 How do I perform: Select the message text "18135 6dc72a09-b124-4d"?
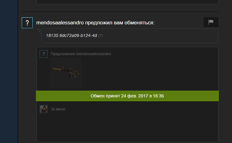(x=71, y=35)
